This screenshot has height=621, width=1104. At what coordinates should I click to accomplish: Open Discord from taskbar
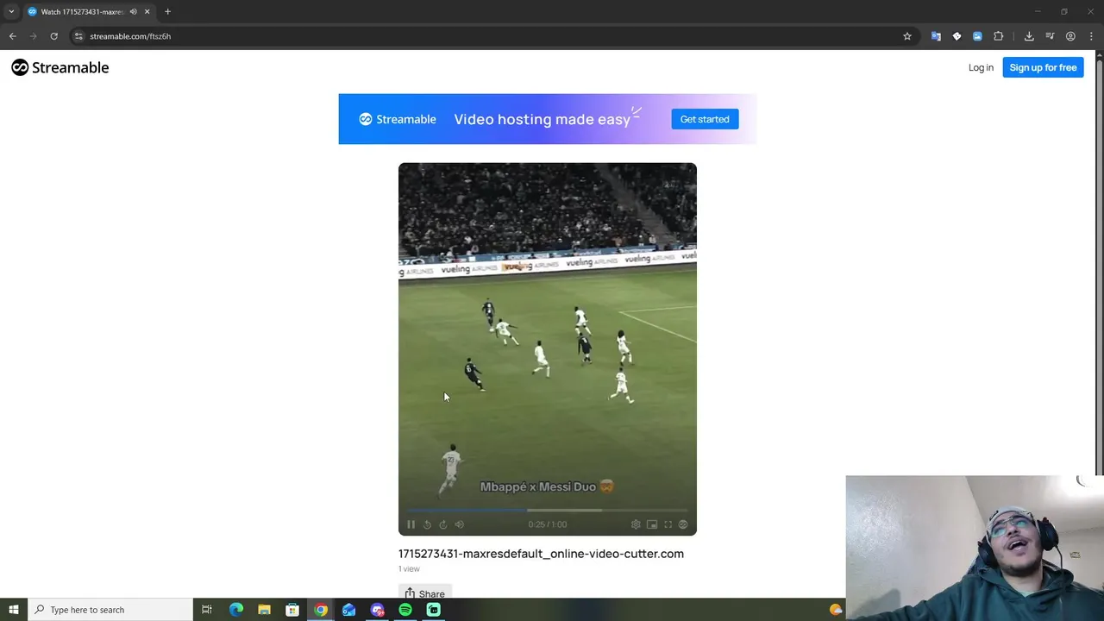(377, 610)
